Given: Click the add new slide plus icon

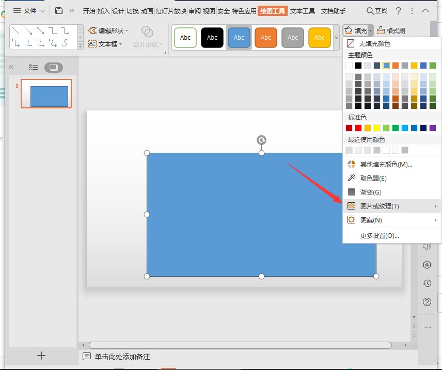Looking at the screenshot, I should tap(42, 355).
